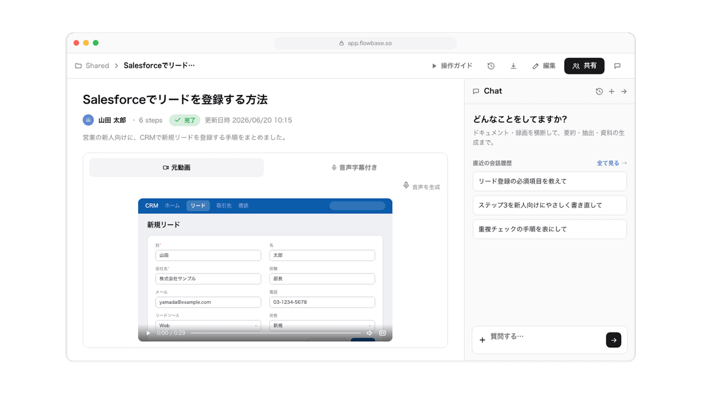Open the version history clock icon in toolbar
The height and width of the screenshot is (395, 702).
(x=491, y=66)
